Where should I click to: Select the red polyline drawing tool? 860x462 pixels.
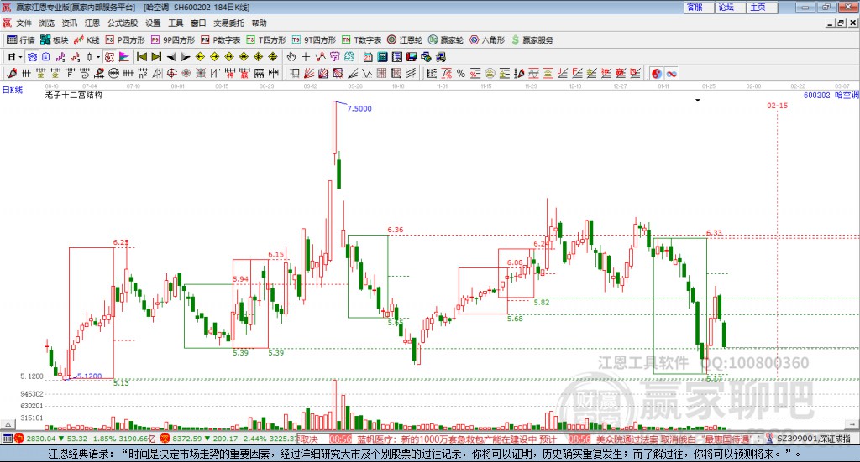320,57
